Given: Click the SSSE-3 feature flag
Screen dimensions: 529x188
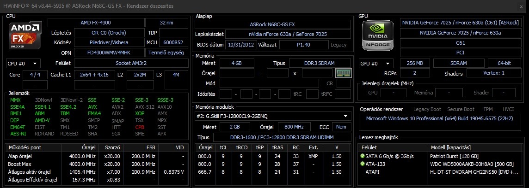Looking at the screenshot, I should [x=166, y=100].
